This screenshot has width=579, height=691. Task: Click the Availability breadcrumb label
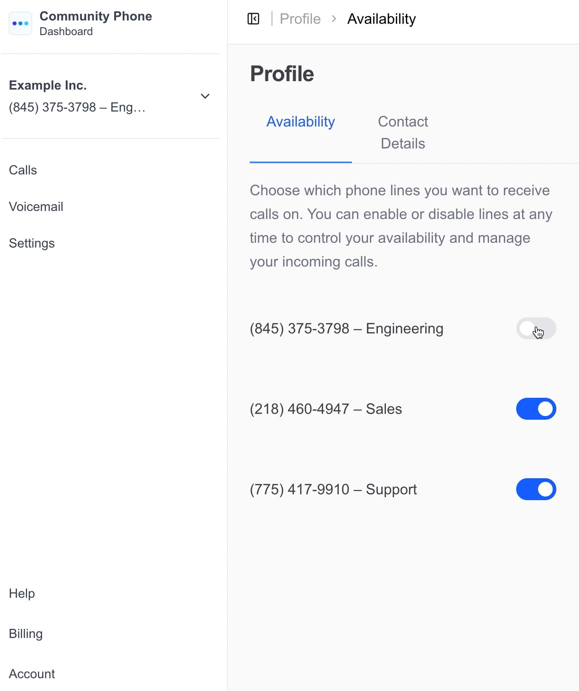point(381,18)
